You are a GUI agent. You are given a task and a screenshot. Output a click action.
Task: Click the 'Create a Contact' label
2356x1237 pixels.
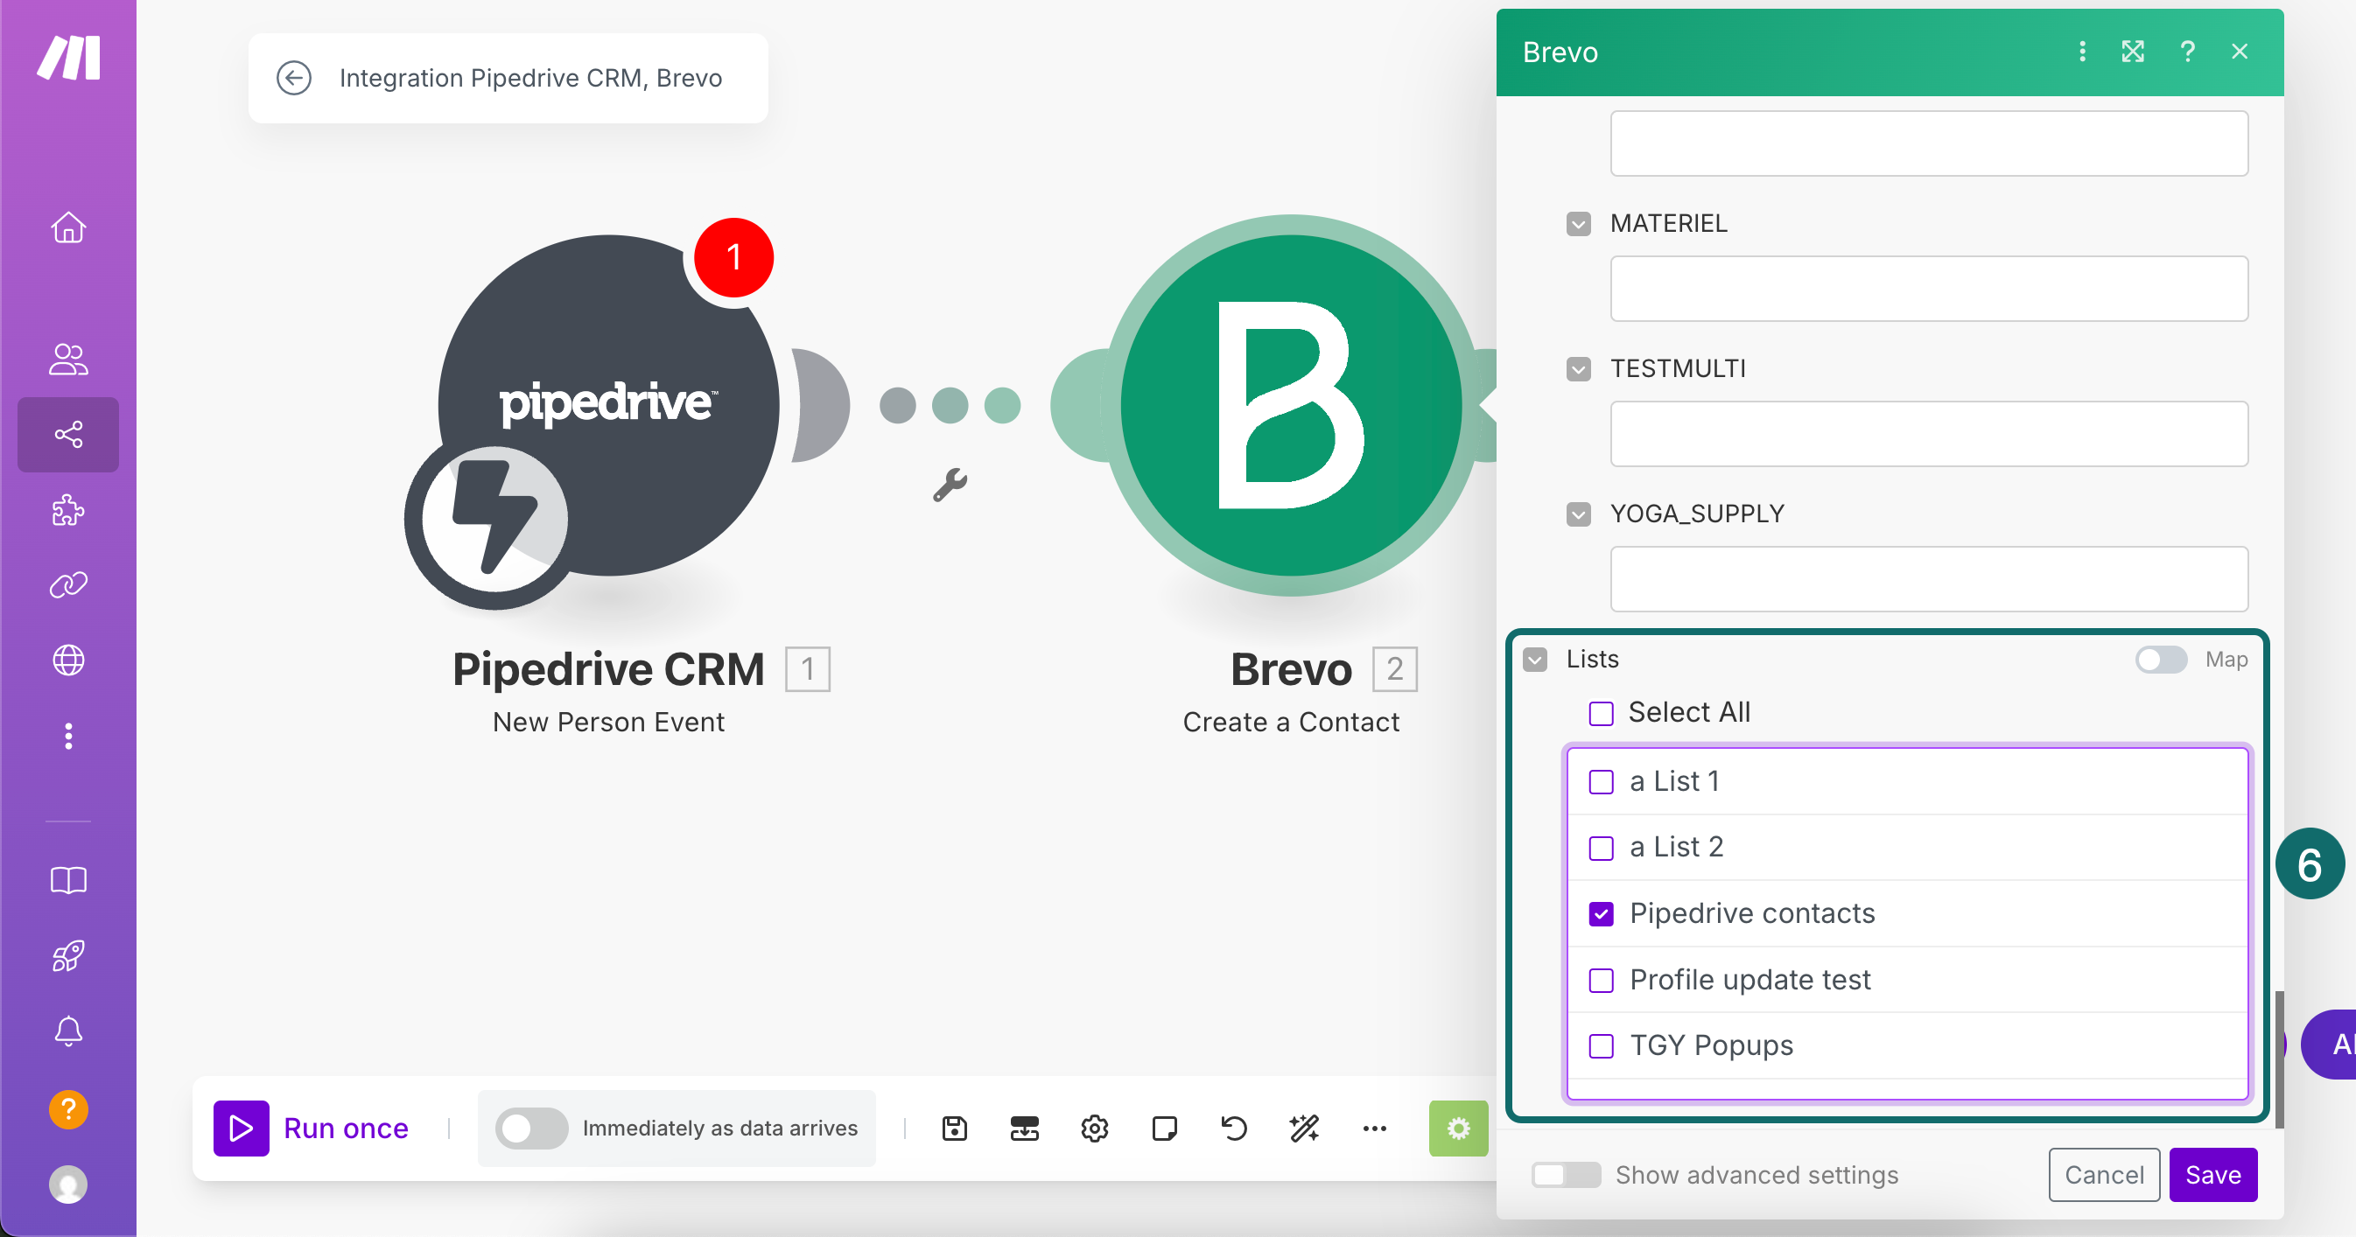click(1291, 723)
